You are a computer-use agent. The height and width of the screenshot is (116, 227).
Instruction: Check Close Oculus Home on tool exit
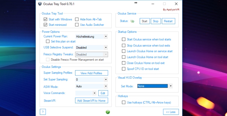click(x=124, y=63)
